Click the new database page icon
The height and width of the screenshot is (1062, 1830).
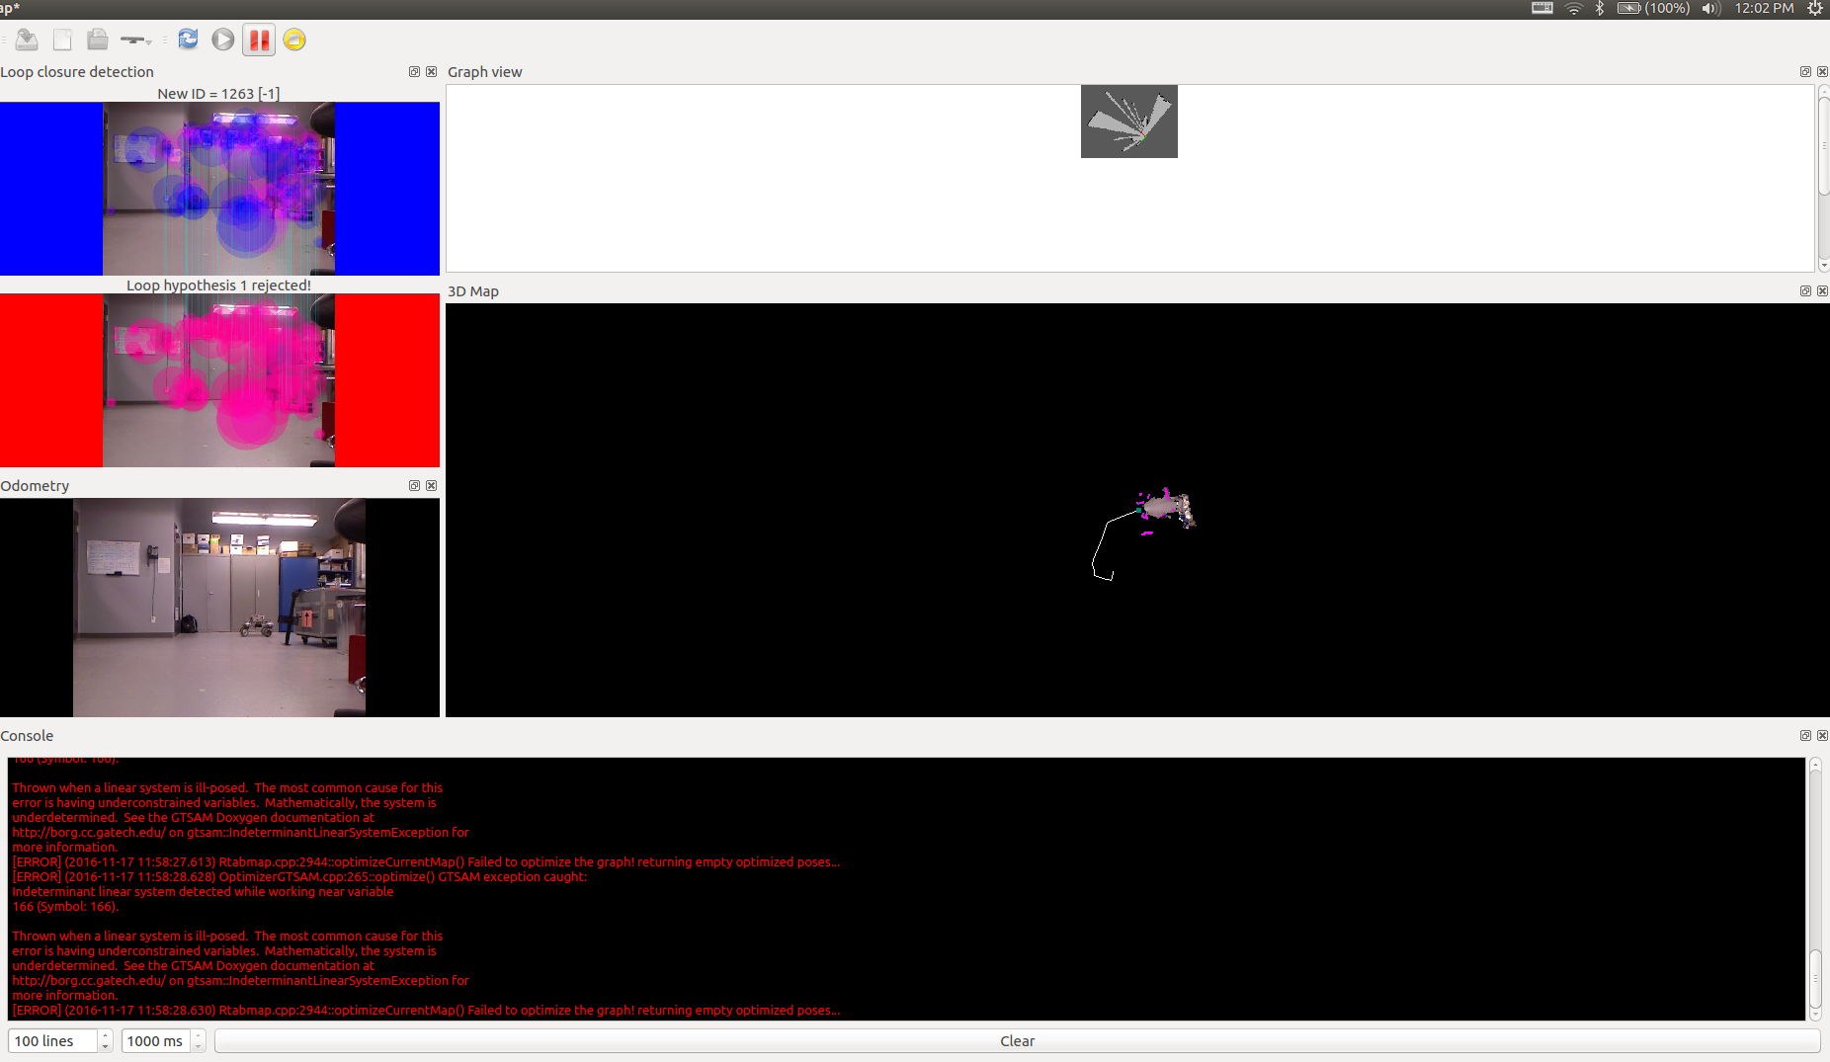point(62,40)
